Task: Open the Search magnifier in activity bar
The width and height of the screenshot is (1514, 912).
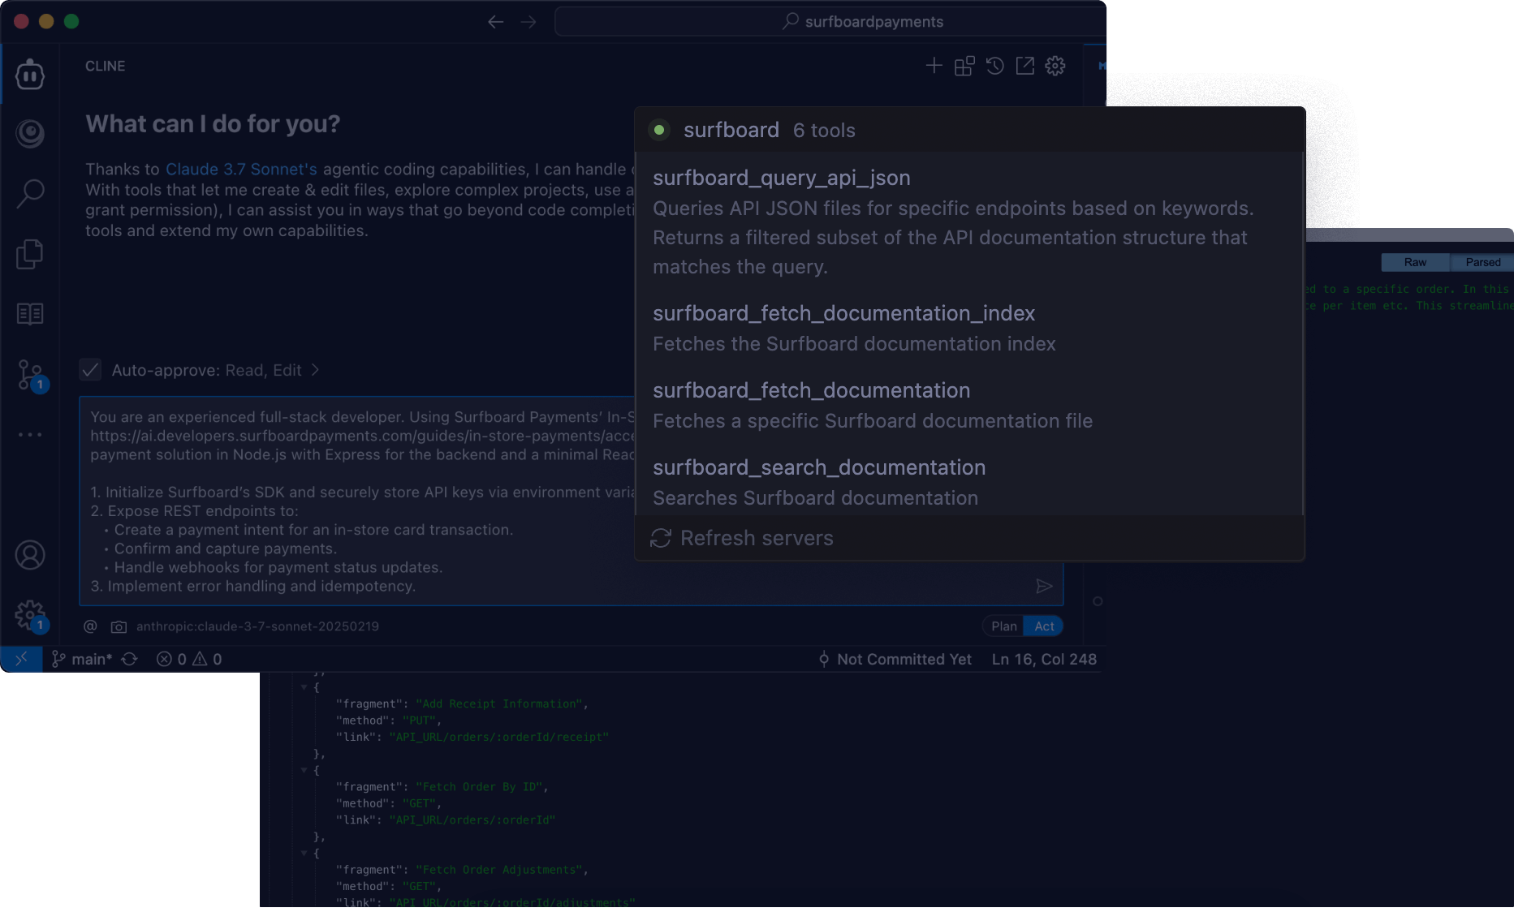Action: coord(30,193)
